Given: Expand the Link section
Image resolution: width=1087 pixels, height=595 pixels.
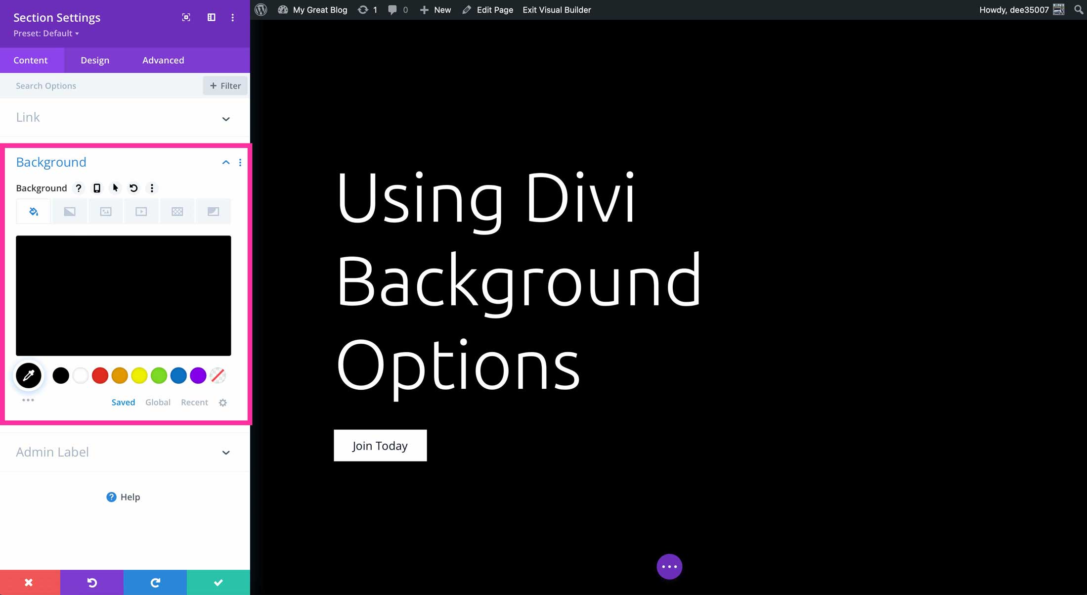Looking at the screenshot, I should pos(225,118).
